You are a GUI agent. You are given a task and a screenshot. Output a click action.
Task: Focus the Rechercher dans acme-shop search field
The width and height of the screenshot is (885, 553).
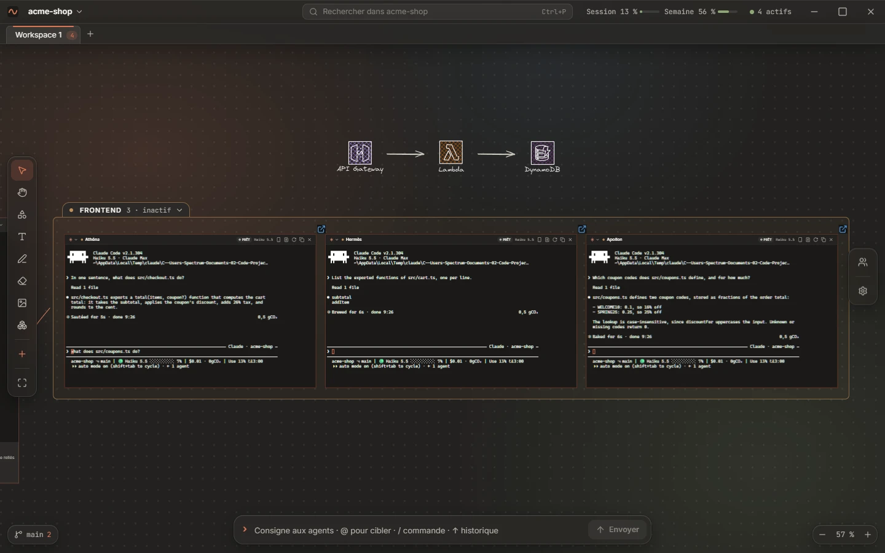(438, 12)
